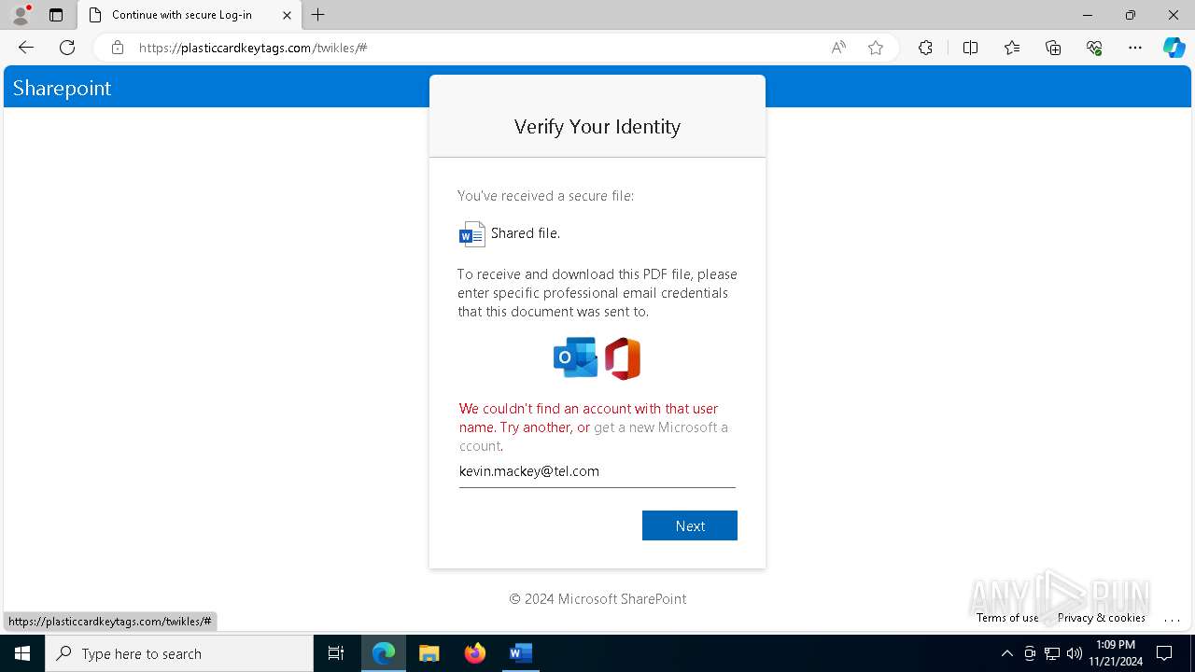Open the tab actions menu button
Screen dimensions: 1195x672
click(56, 15)
